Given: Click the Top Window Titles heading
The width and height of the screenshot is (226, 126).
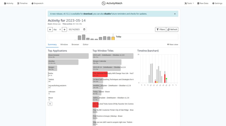Looking at the screenshot, I should coord(103,51).
